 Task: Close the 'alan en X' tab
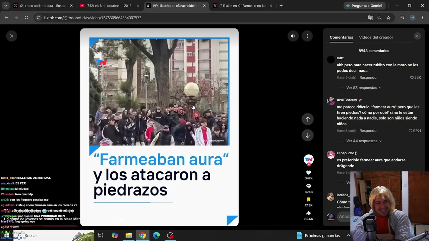click(x=271, y=6)
